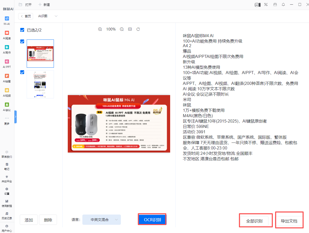Toggle the 已选2/2 select-all checkbox
This screenshot has width=309, height=233.
22,30
